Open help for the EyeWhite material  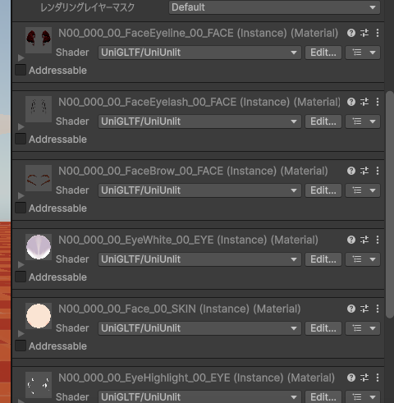(x=351, y=240)
